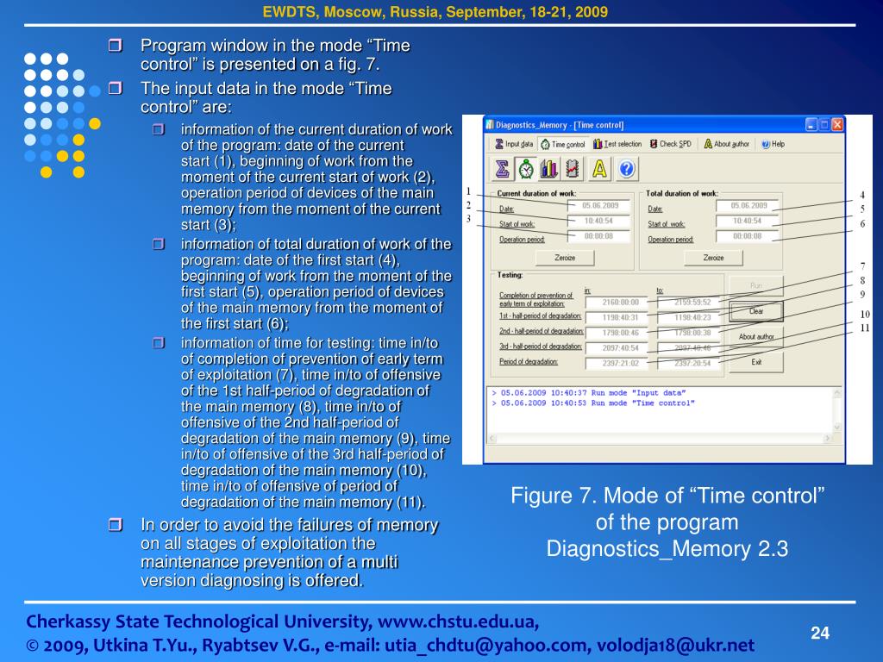This screenshot has height=662, width=883.
Task: Open the Input data menu
Action: click(514, 144)
